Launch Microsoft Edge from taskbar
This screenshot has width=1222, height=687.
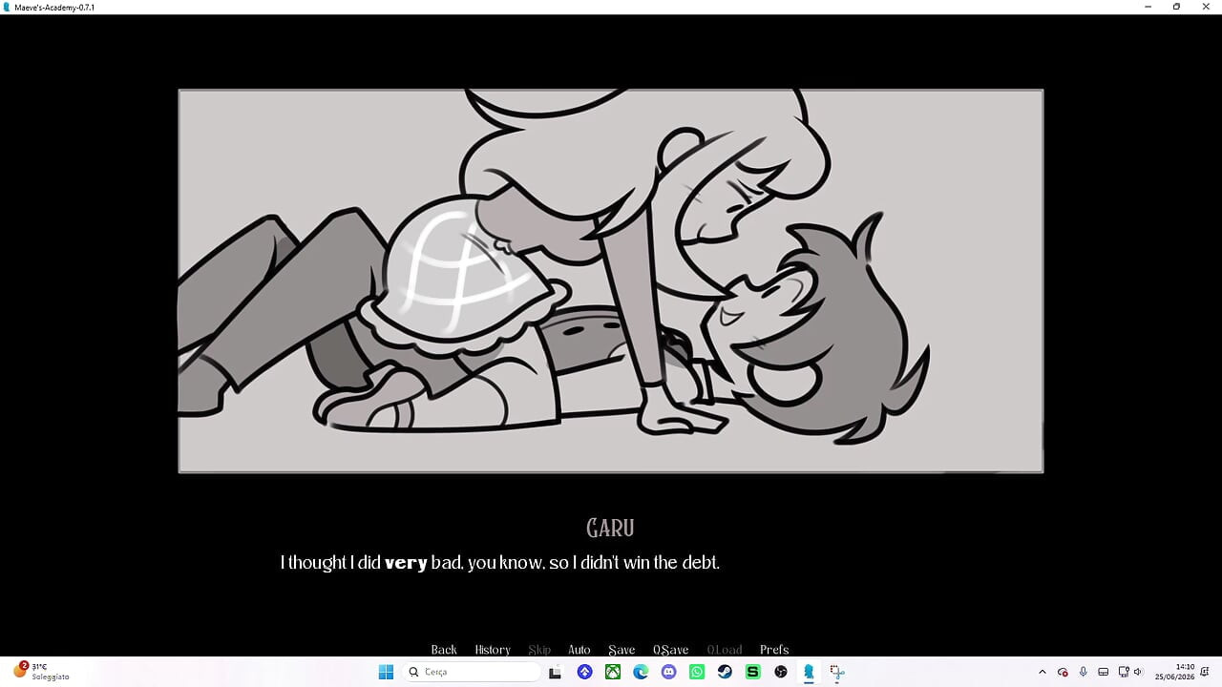click(641, 672)
